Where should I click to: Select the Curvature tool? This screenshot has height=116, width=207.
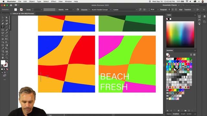pyautogui.click(x=6, y=24)
